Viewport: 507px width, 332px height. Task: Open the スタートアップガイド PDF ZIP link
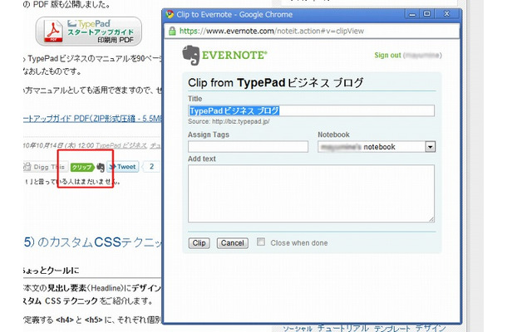pyautogui.click(x=92, y=119)
